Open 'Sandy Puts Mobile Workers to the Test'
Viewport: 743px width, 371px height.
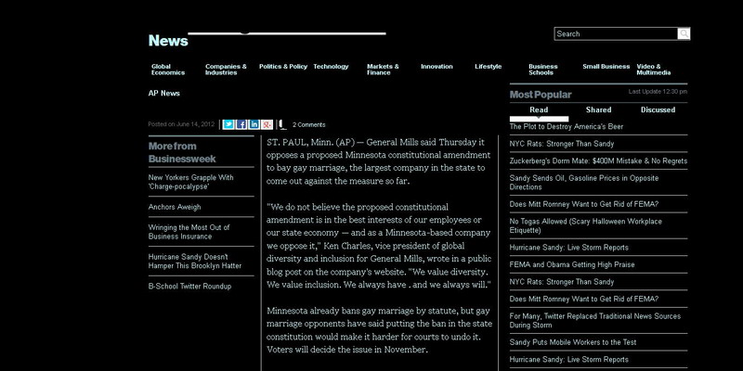click(573, 342)
